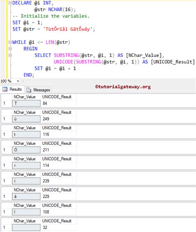
Task: Click the UNICODE function keyword
Action: point(63,62)
